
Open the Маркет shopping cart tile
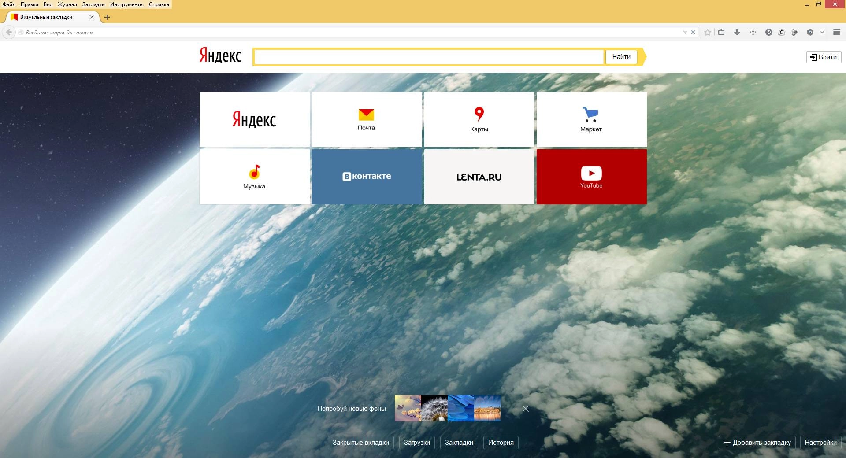[x=592, y=119]
